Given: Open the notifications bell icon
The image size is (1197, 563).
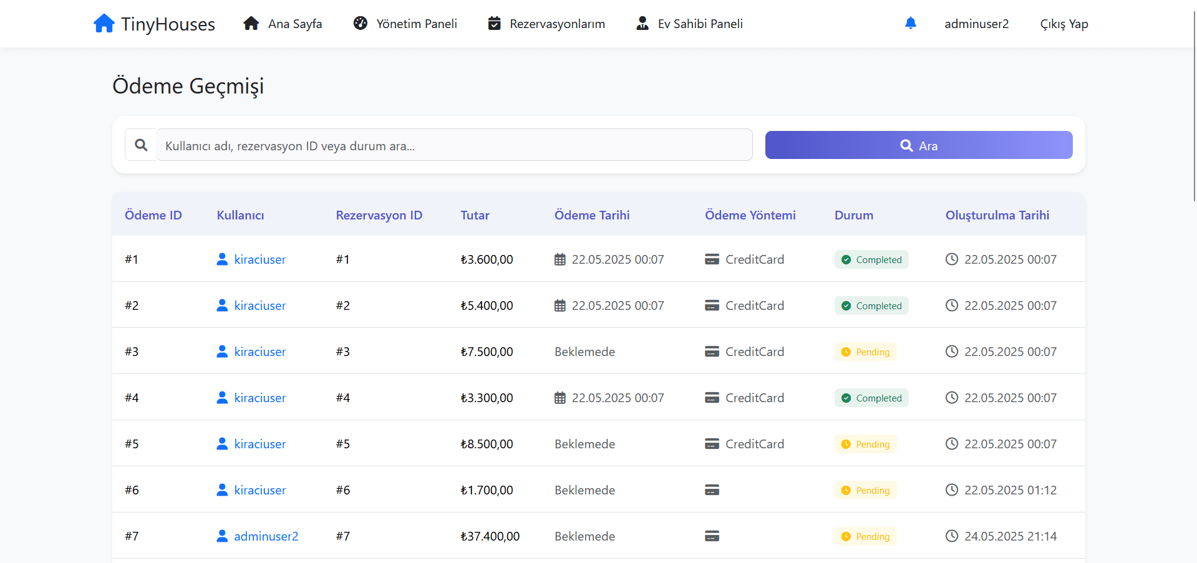Looking at the screenshot, I should [911, 23].
